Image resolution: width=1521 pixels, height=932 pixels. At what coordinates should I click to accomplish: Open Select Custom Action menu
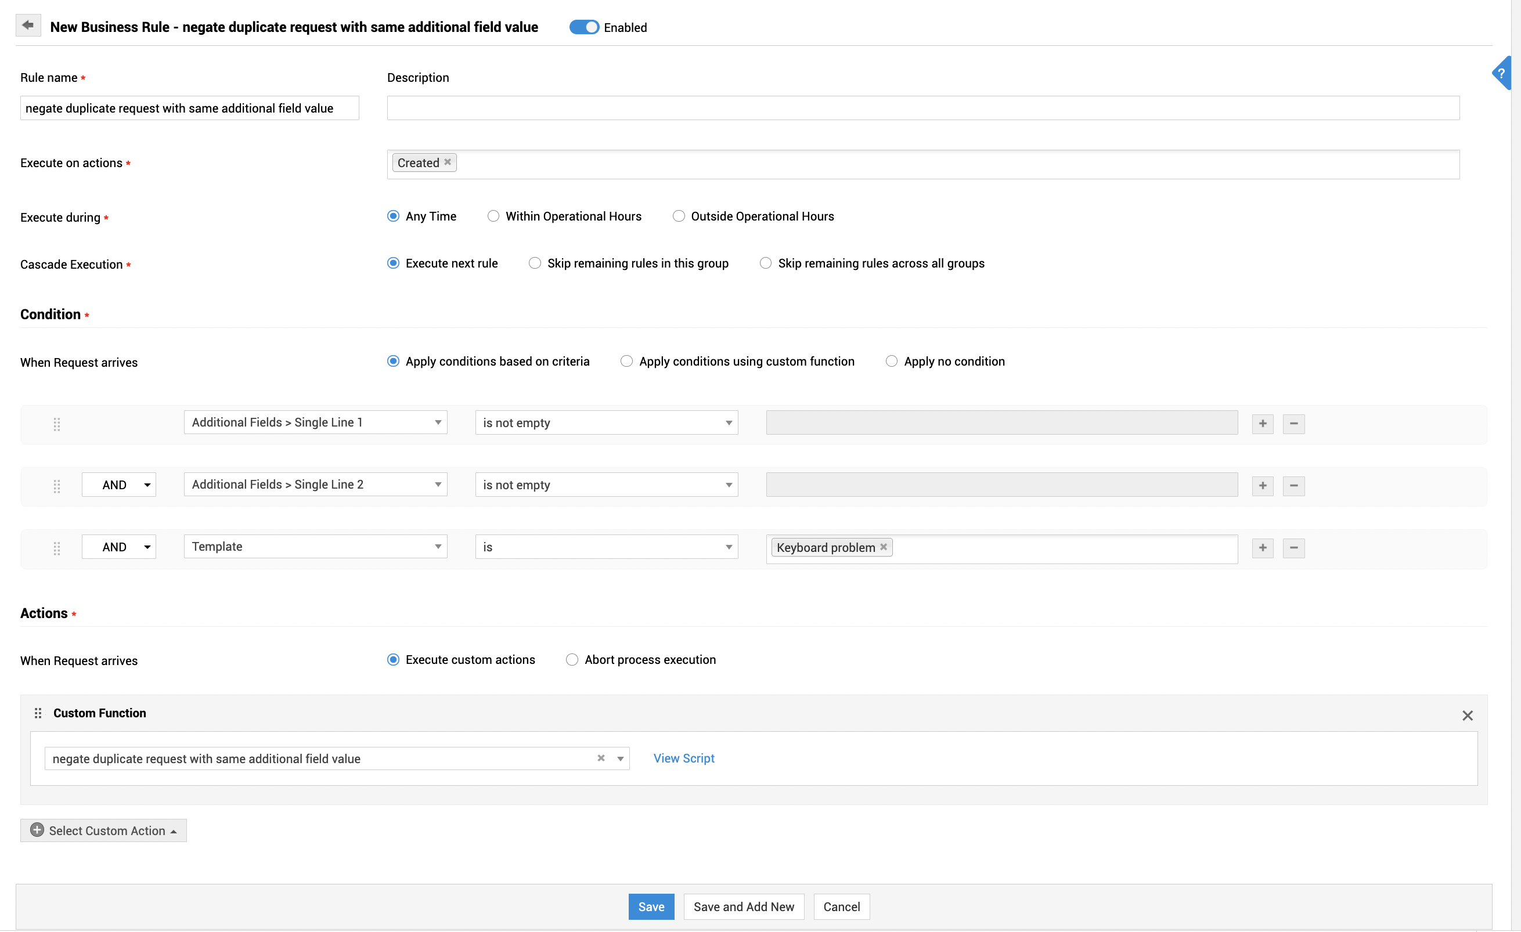tap(104, 830)
